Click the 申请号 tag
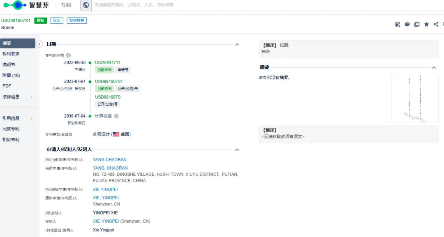 pyautogui.click(x=123, y=70)
